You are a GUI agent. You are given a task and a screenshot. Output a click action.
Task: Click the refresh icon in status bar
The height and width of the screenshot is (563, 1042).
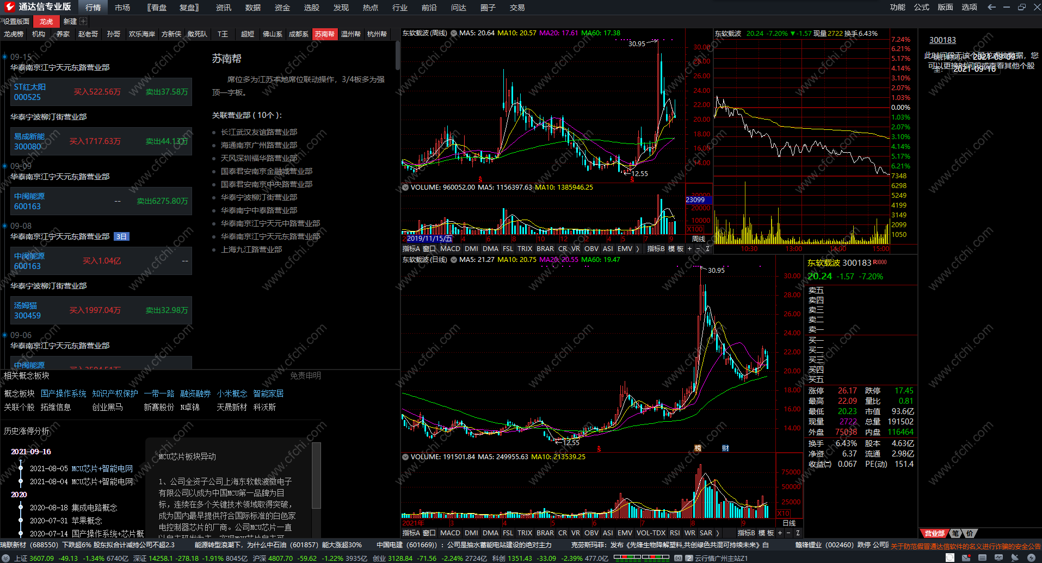click(949, 558)
